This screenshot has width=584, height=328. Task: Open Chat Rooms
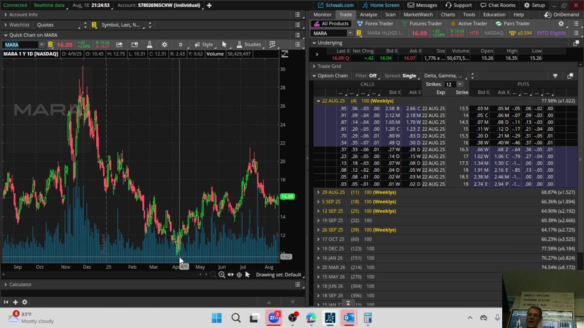[497, 5]
